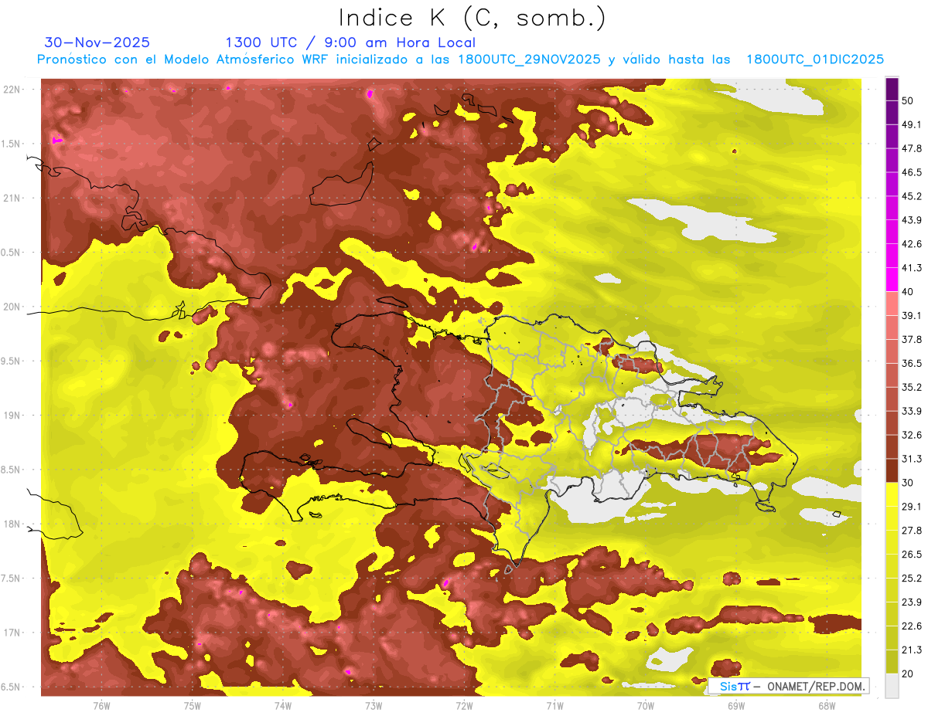Click the color scale value '30'

tap(909, 483)
